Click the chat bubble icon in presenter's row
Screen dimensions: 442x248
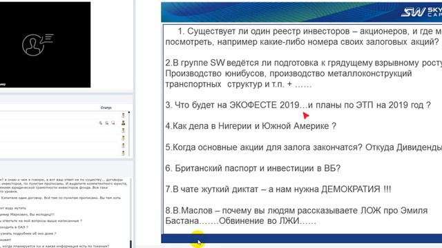tap(113, 123)
